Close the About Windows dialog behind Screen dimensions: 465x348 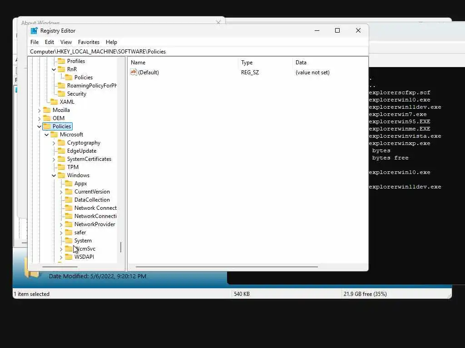point(218,22)
